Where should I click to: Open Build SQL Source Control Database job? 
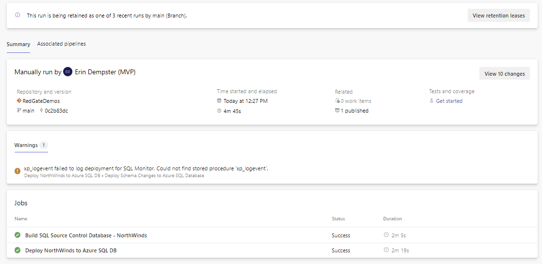point(86,235)
